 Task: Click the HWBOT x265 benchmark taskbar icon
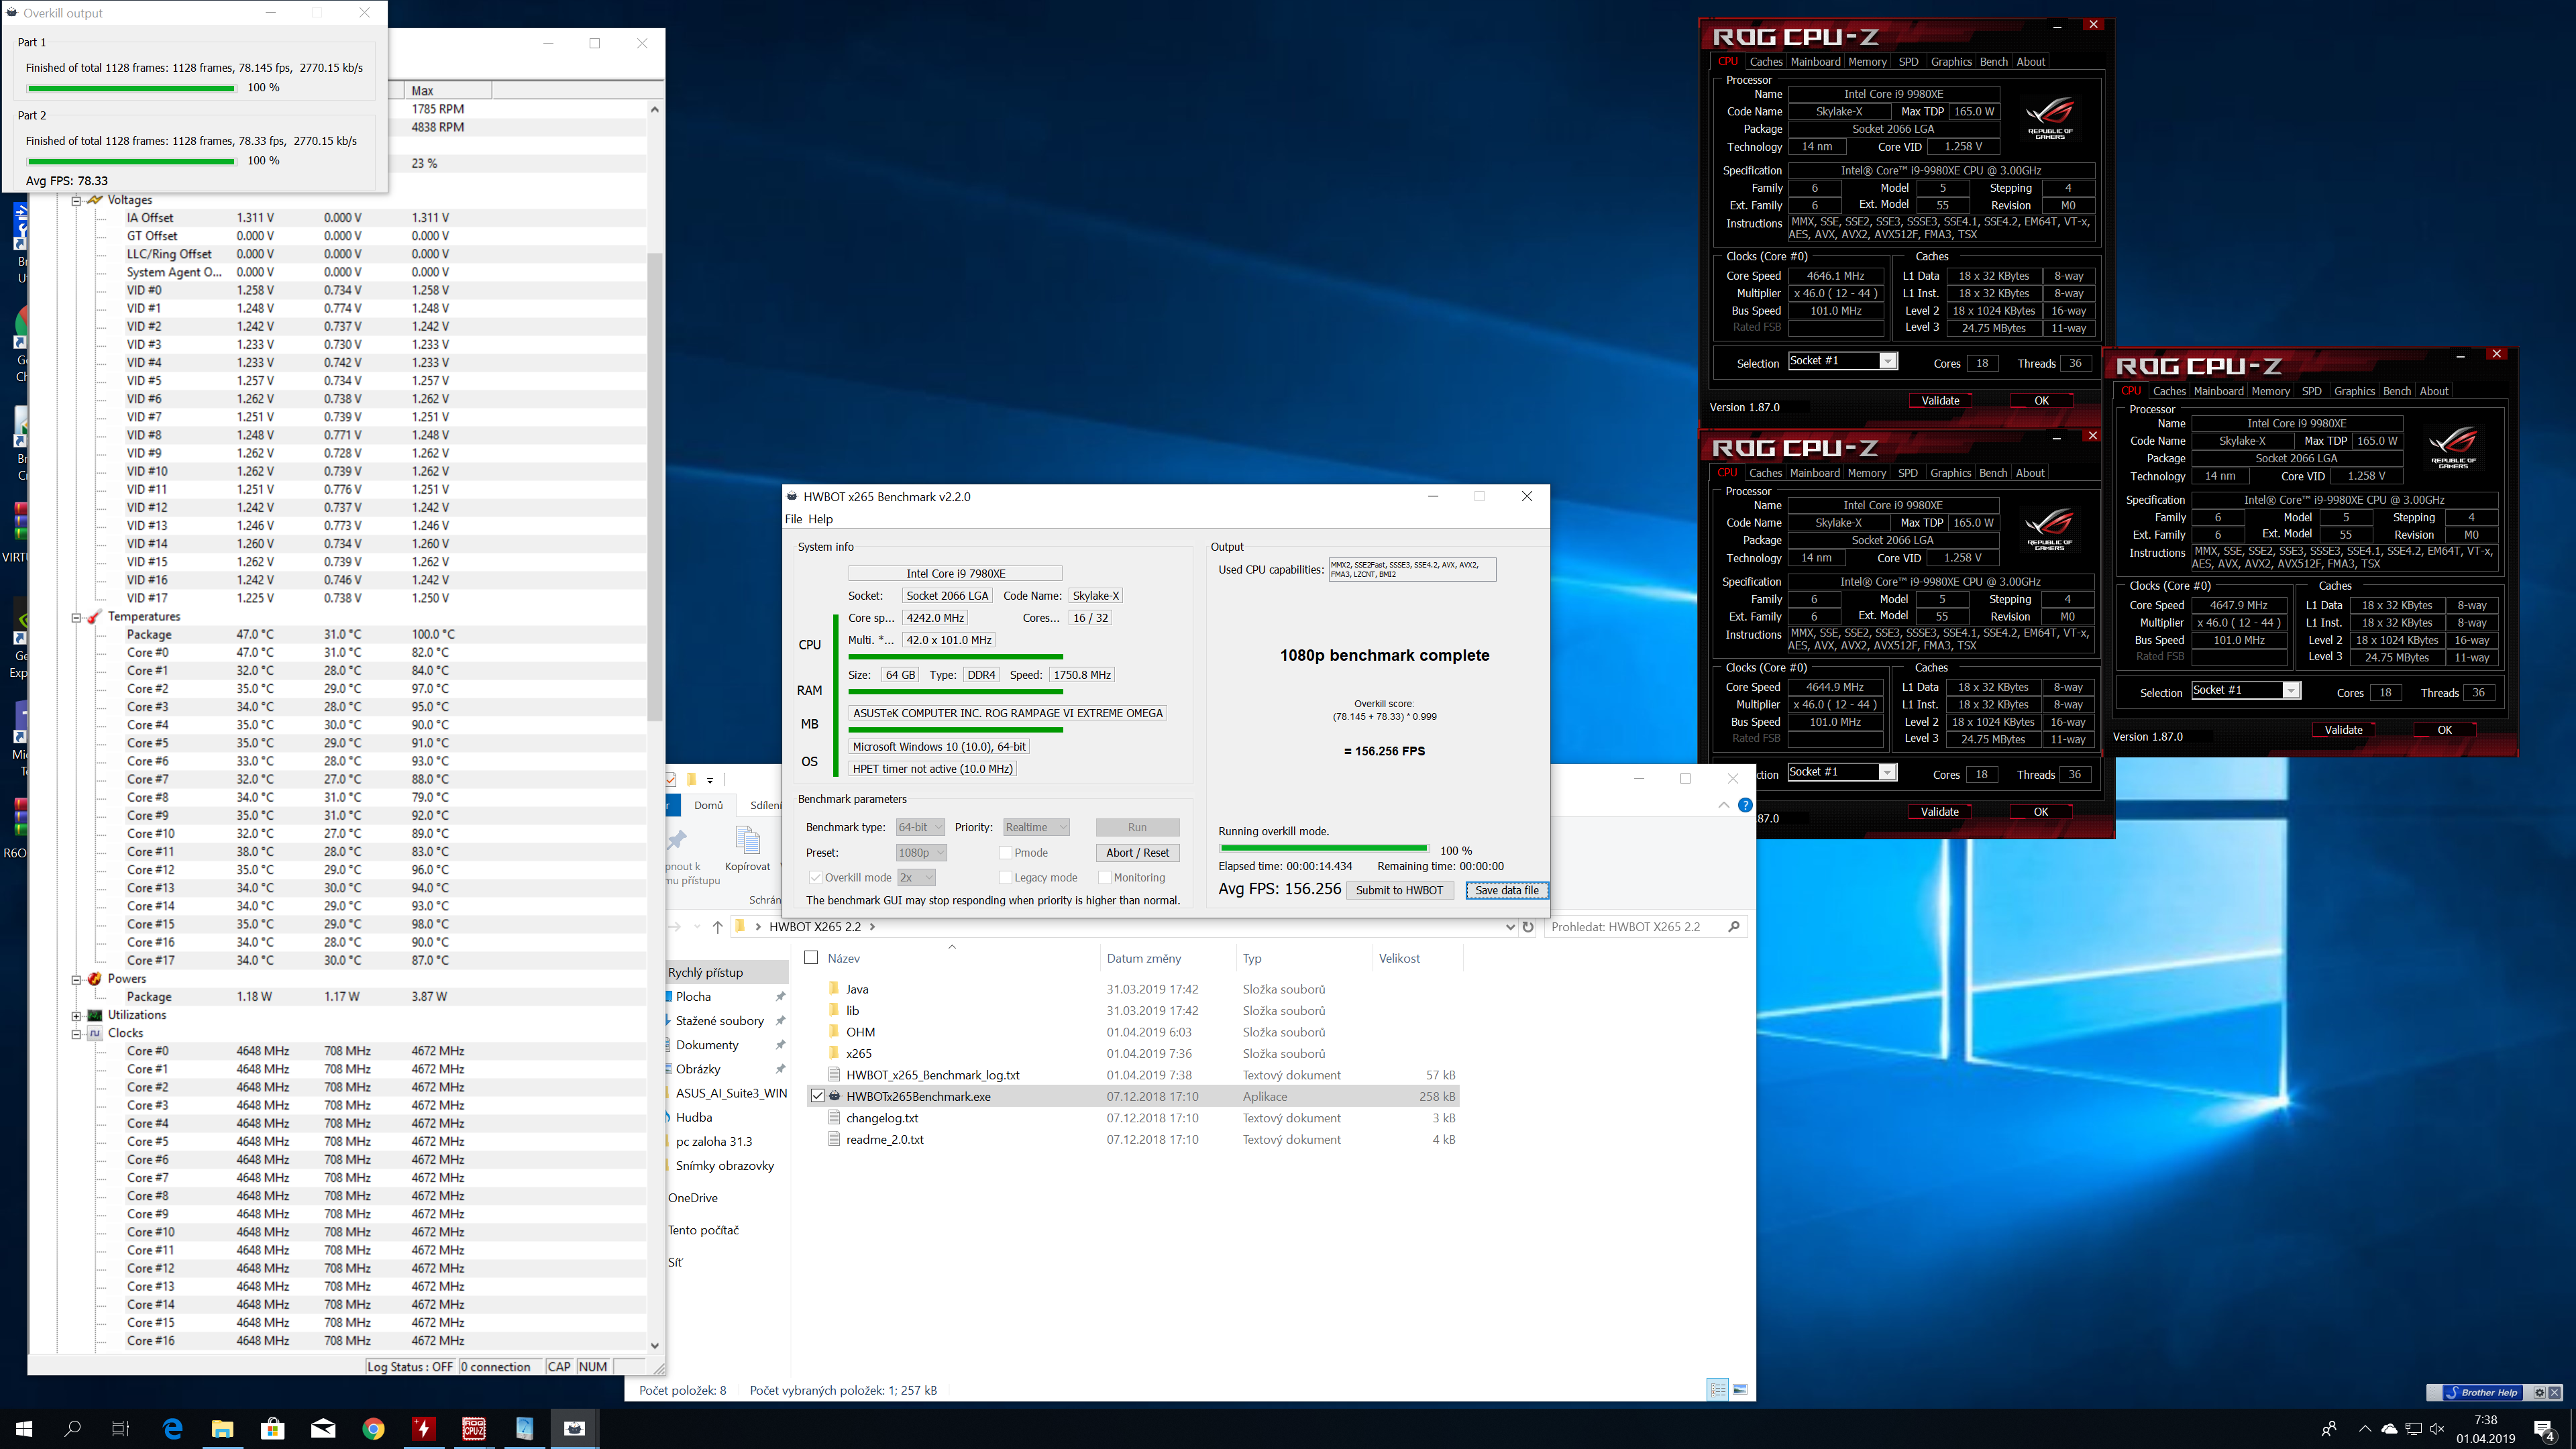coord(574,1428)
